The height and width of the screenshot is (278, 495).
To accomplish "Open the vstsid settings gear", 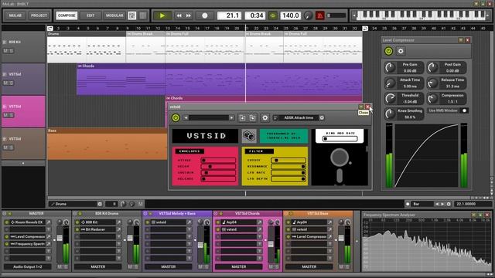I will pos(265,118).
